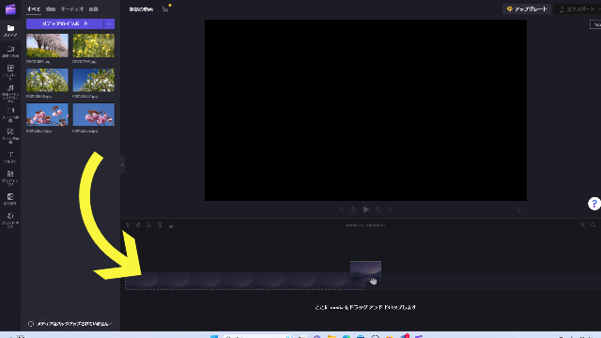Switch to the オーディオ media tab

72,8
